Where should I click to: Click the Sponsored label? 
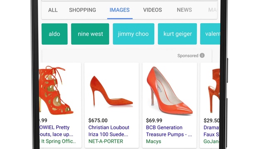tap(188, 55)
